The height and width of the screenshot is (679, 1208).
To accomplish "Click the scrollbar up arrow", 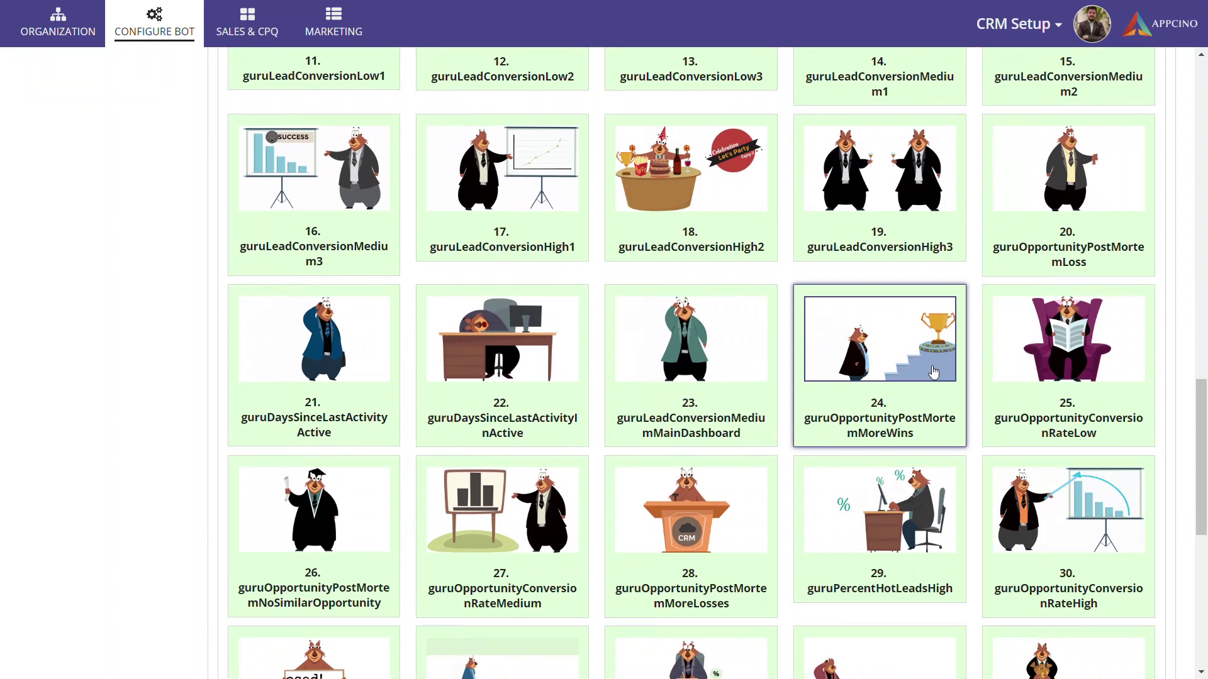I will pyautogui.click(x=1201, y=55).
